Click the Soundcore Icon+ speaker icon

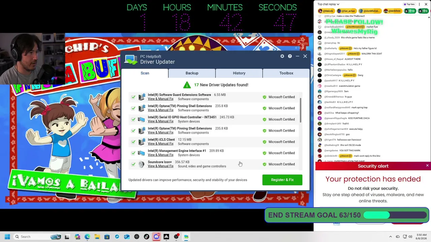(x=141, y=164)
